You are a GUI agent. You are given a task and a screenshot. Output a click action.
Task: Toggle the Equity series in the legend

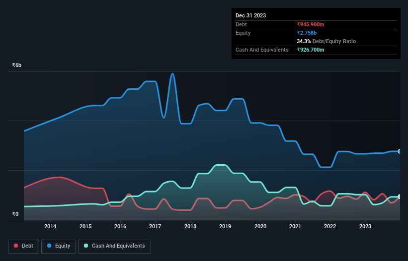pyautogui.click(x=59, y=246)
